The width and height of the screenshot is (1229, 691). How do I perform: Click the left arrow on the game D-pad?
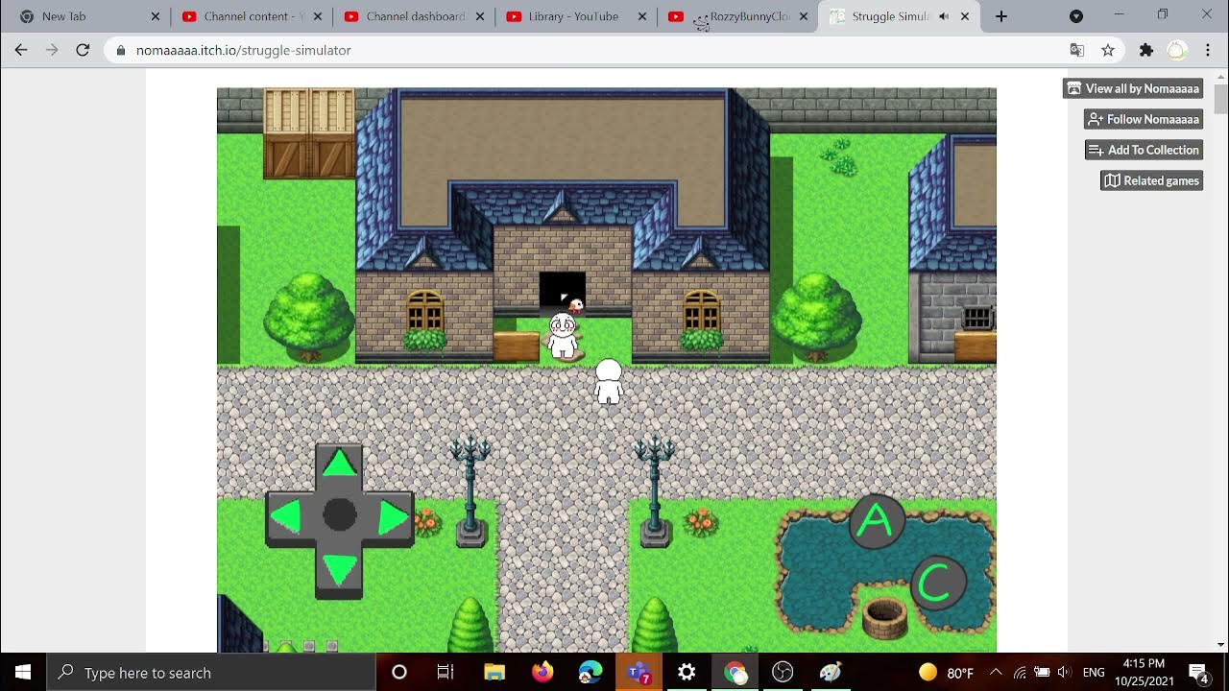click(285, 517)
